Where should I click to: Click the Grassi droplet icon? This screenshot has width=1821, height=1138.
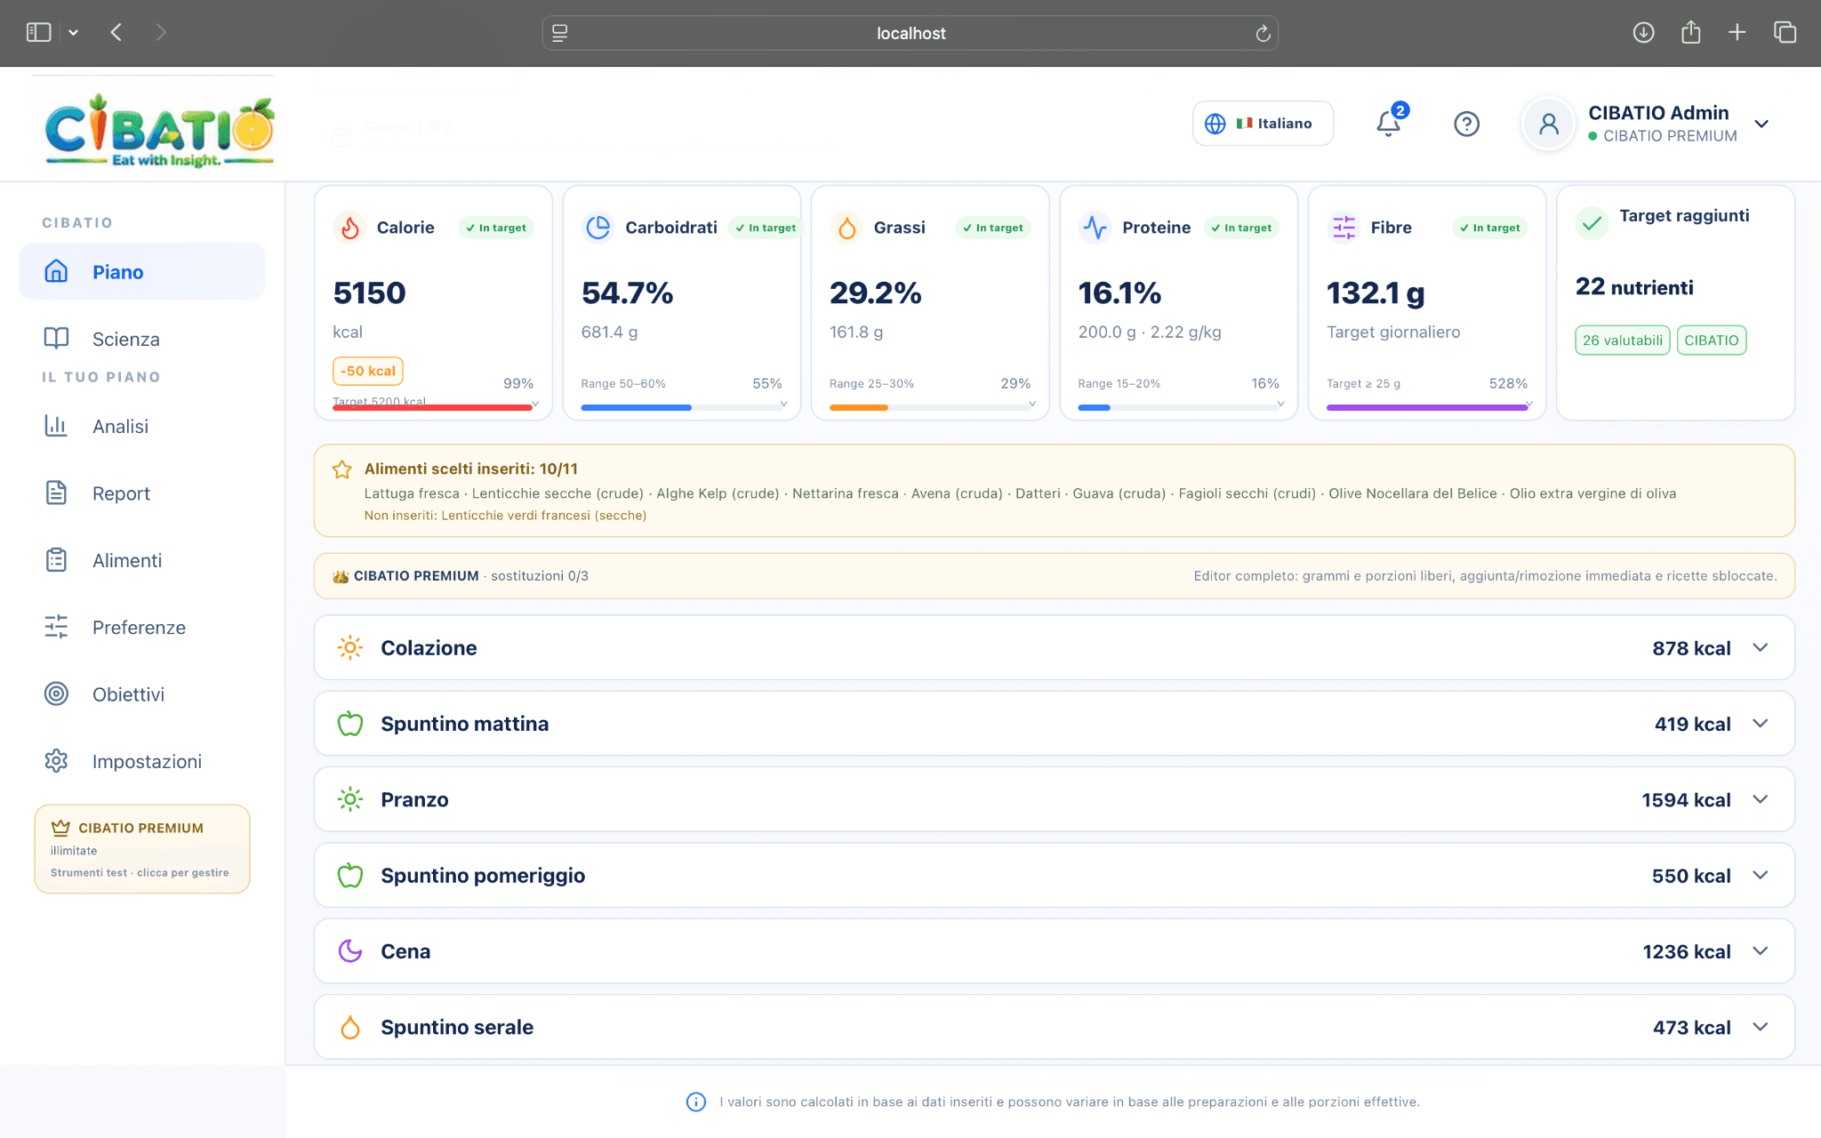click(847, 228)
